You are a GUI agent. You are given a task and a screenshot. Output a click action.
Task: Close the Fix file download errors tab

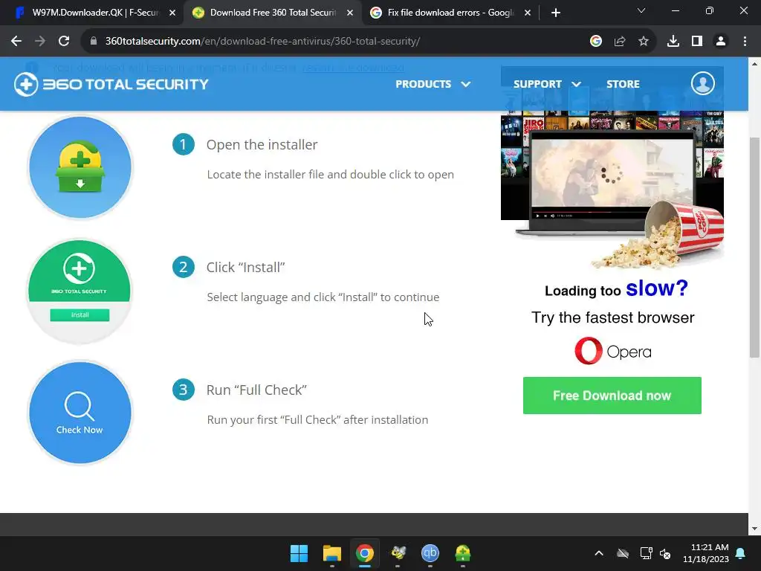click(x=528, y=13)
